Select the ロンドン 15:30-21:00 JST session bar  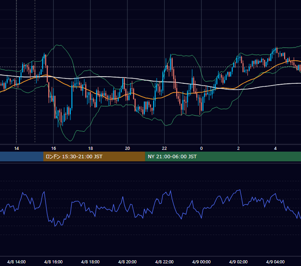point(94,156)
